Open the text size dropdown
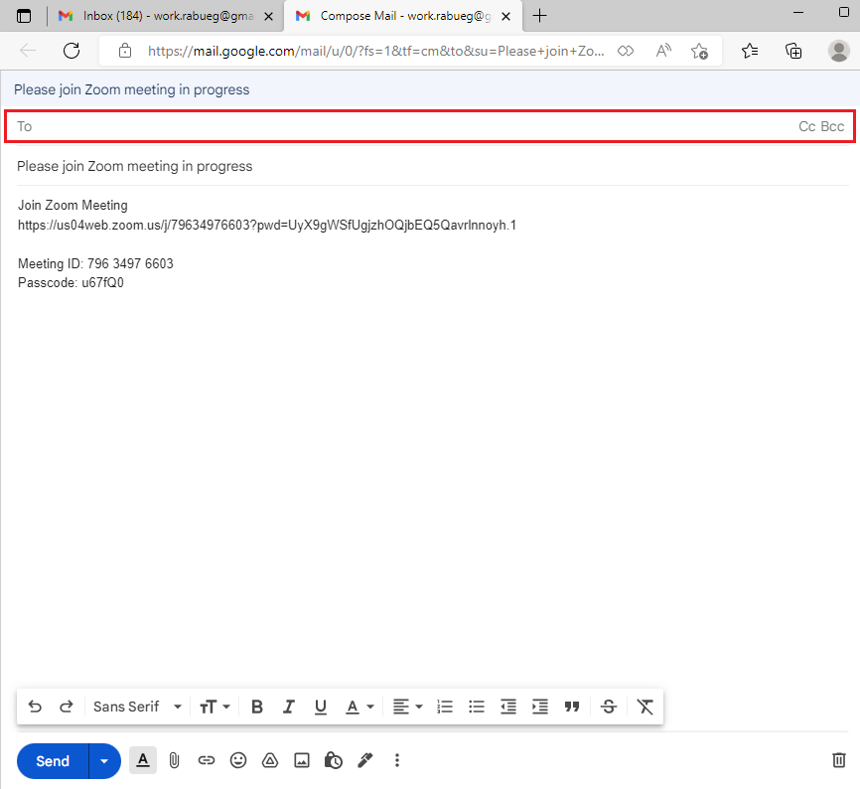 [215, 707]
